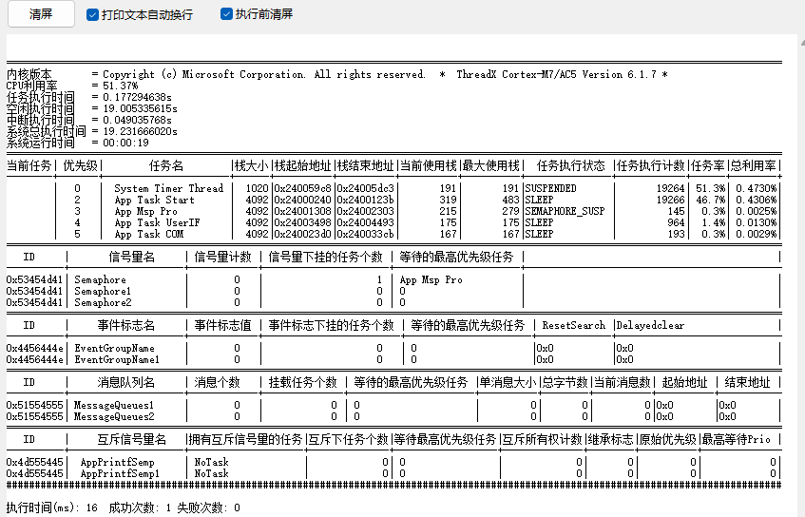Disable the 执行前清屏 checkbox

226,14
